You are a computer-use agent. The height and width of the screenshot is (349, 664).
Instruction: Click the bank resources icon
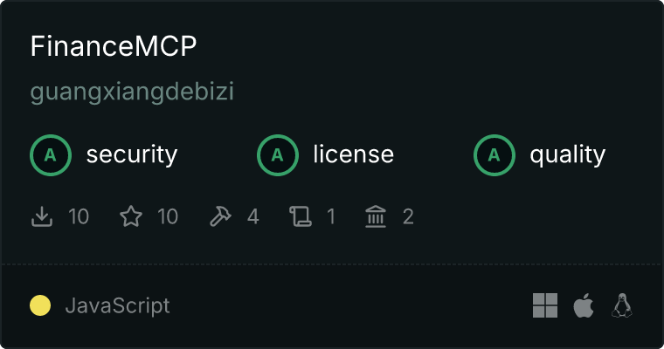[376, 216]
